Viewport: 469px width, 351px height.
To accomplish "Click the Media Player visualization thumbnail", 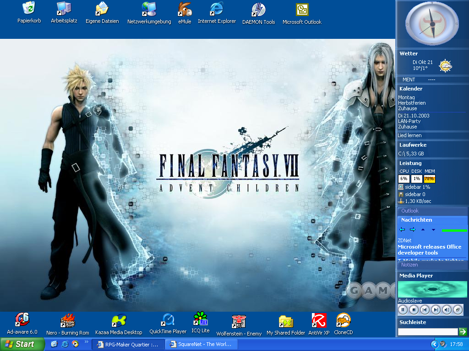I will [432, 289].
